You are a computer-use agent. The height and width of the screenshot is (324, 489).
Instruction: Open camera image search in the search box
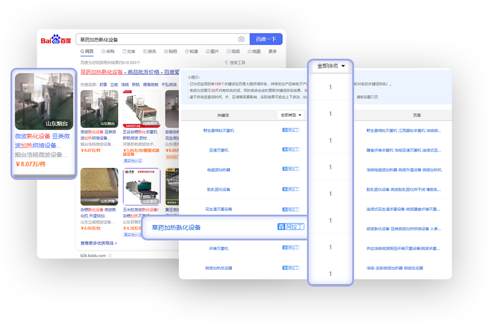(241, 39)
